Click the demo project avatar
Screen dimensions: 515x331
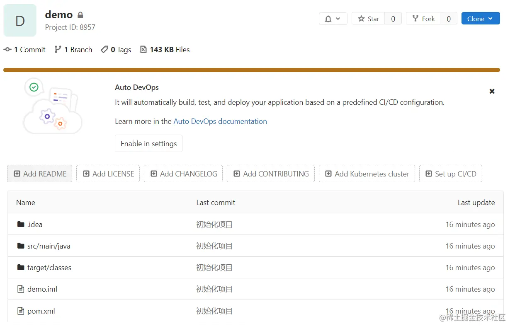[20, 20]
